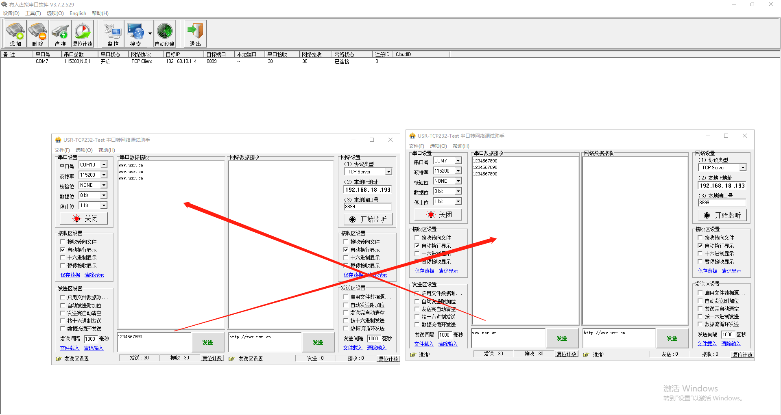This screenshot has width=781, height=415.
Task: Click the 复位计数 (Reset count) toolbar icon
Action: (x=83, y=34)
